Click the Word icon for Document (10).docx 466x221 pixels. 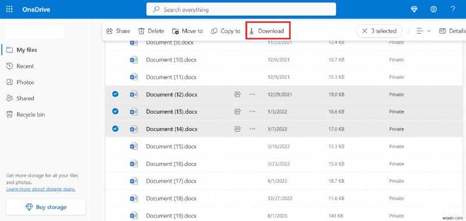coord(134,60)
